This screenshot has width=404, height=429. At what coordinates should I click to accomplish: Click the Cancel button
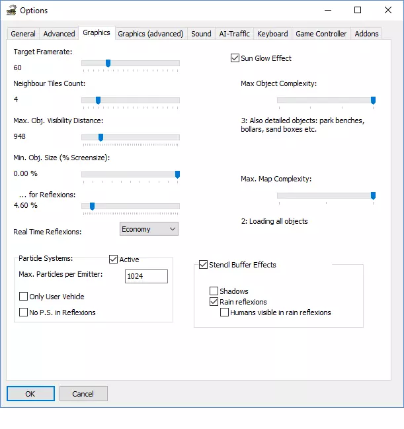(x=83, y=394)
